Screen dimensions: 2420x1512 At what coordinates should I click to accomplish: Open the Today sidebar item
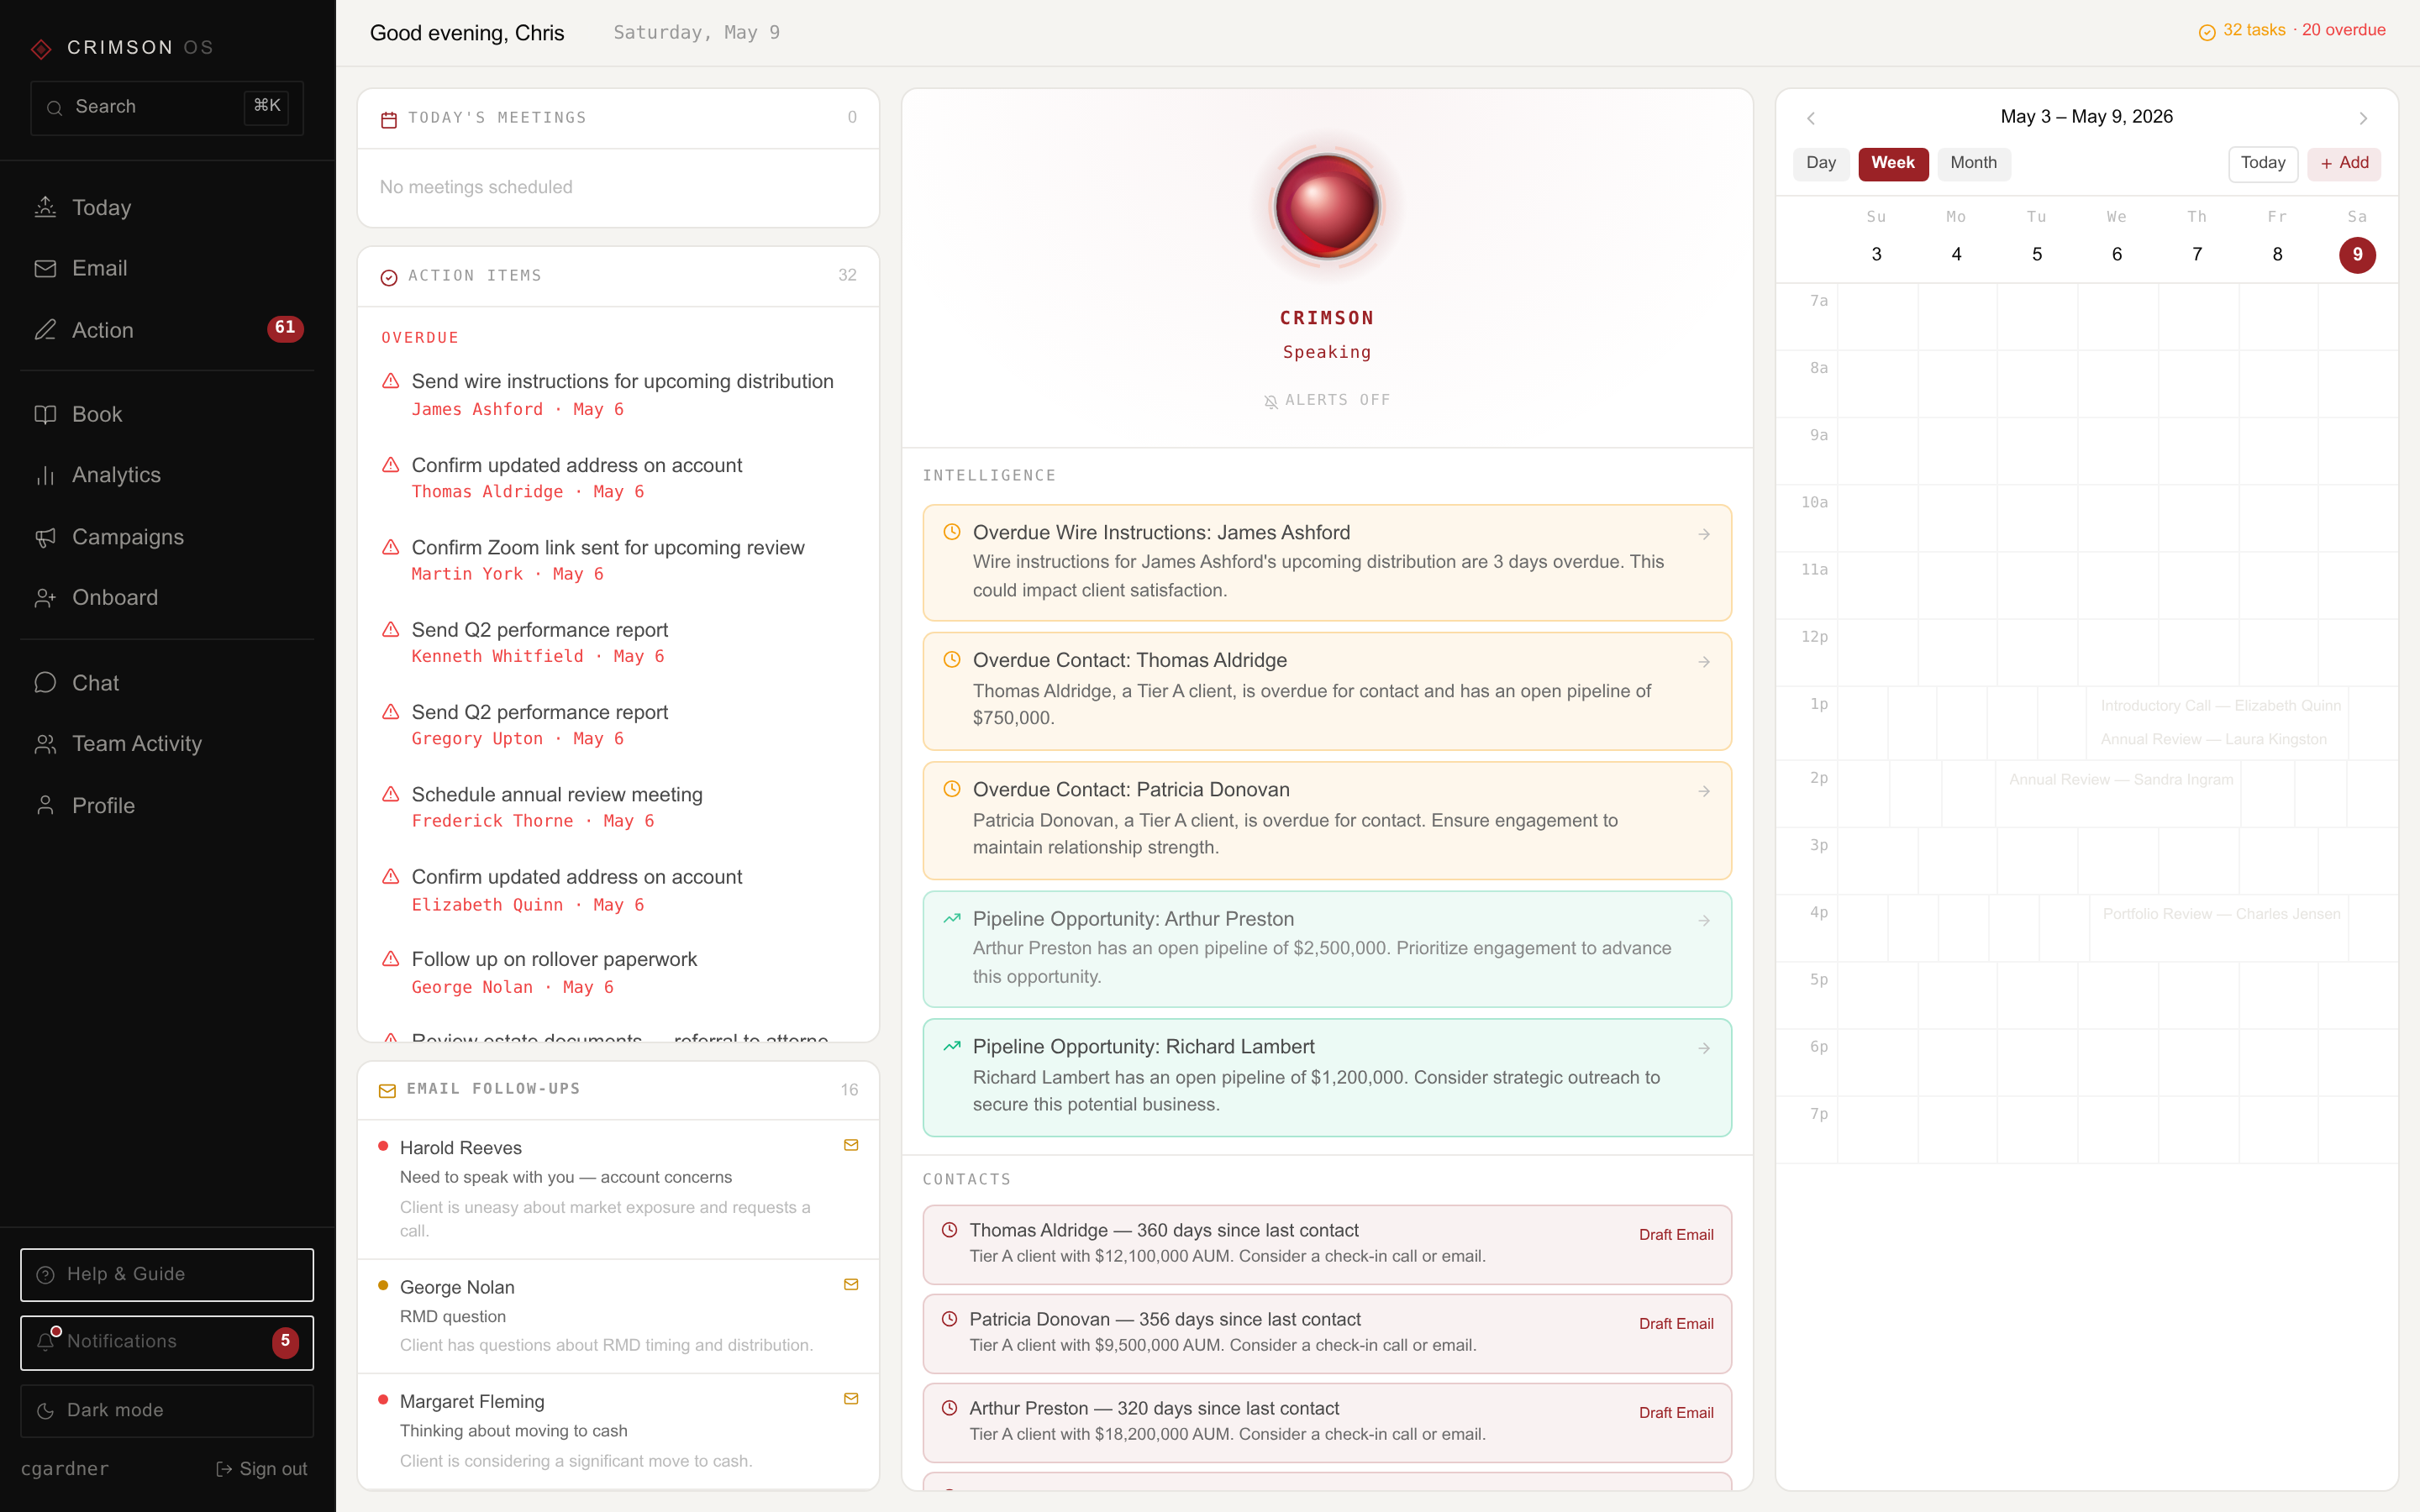(167, 208)
